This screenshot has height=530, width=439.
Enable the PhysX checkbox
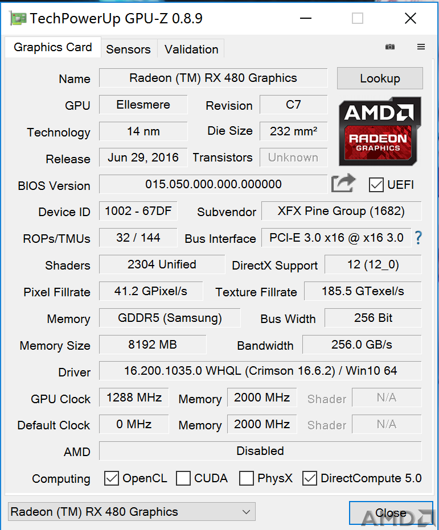(x=246, y=478)
